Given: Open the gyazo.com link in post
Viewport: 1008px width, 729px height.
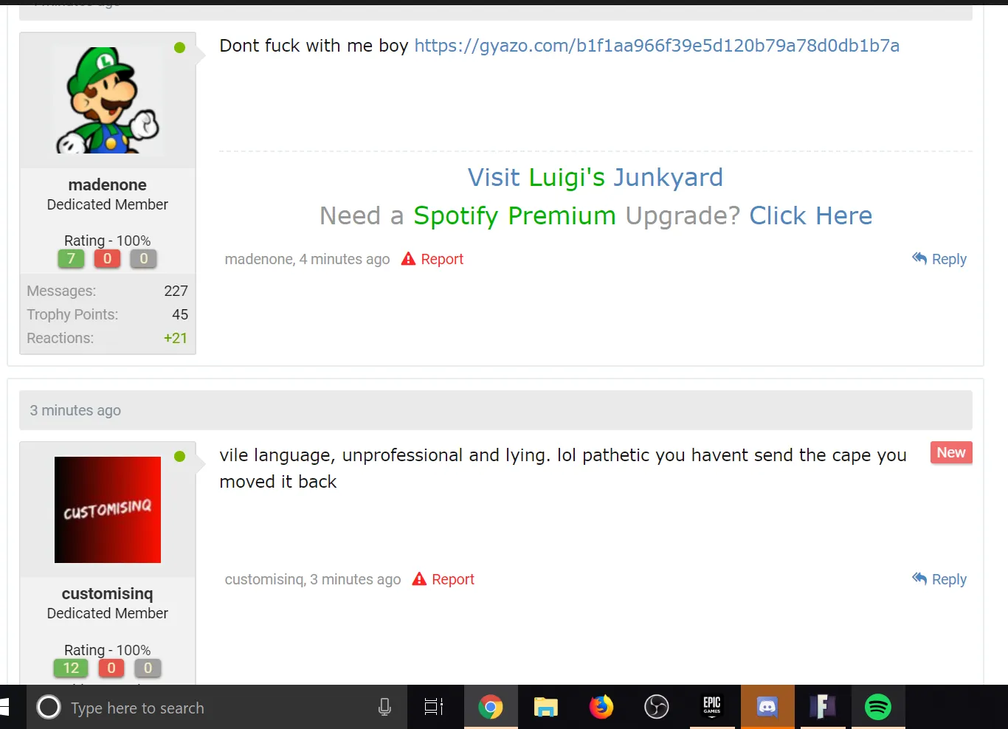Looking at the screenshot, I should coord(657,46).
